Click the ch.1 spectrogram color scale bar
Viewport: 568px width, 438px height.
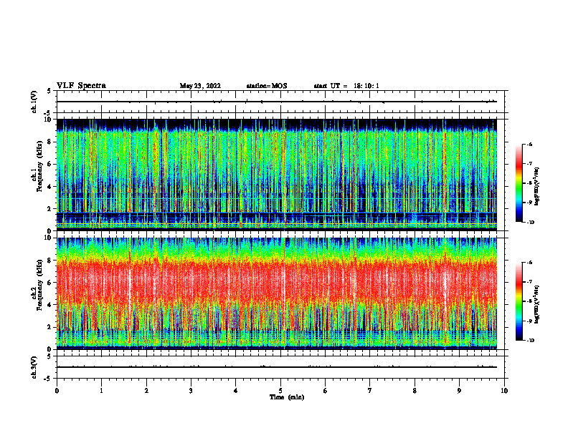pyautogui.click(x=519, y=183)
